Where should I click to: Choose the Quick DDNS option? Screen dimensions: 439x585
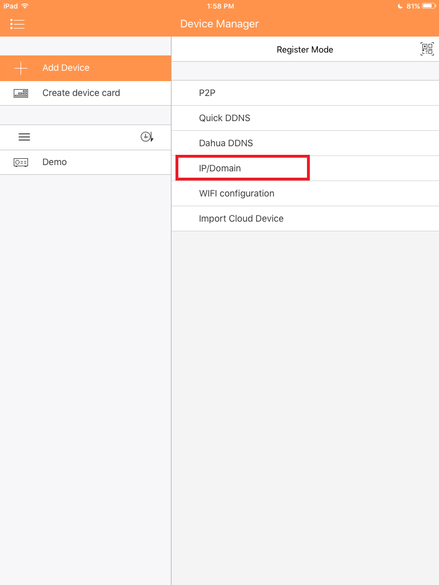(x=225, y=118)
